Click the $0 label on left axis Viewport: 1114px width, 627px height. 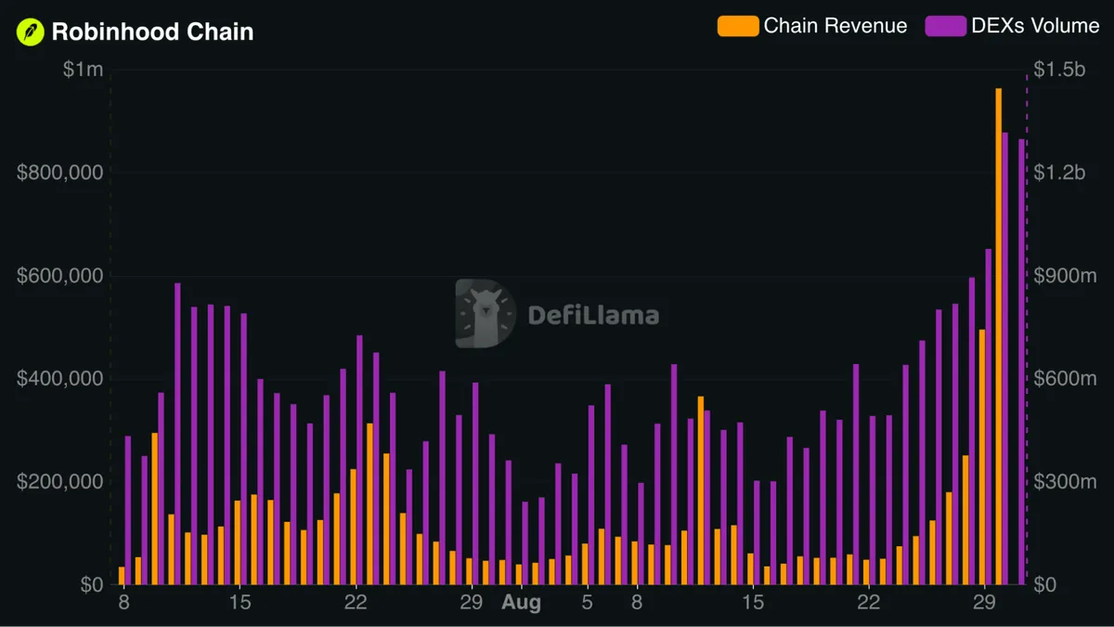pyautogui.click(x=92, y=585)
